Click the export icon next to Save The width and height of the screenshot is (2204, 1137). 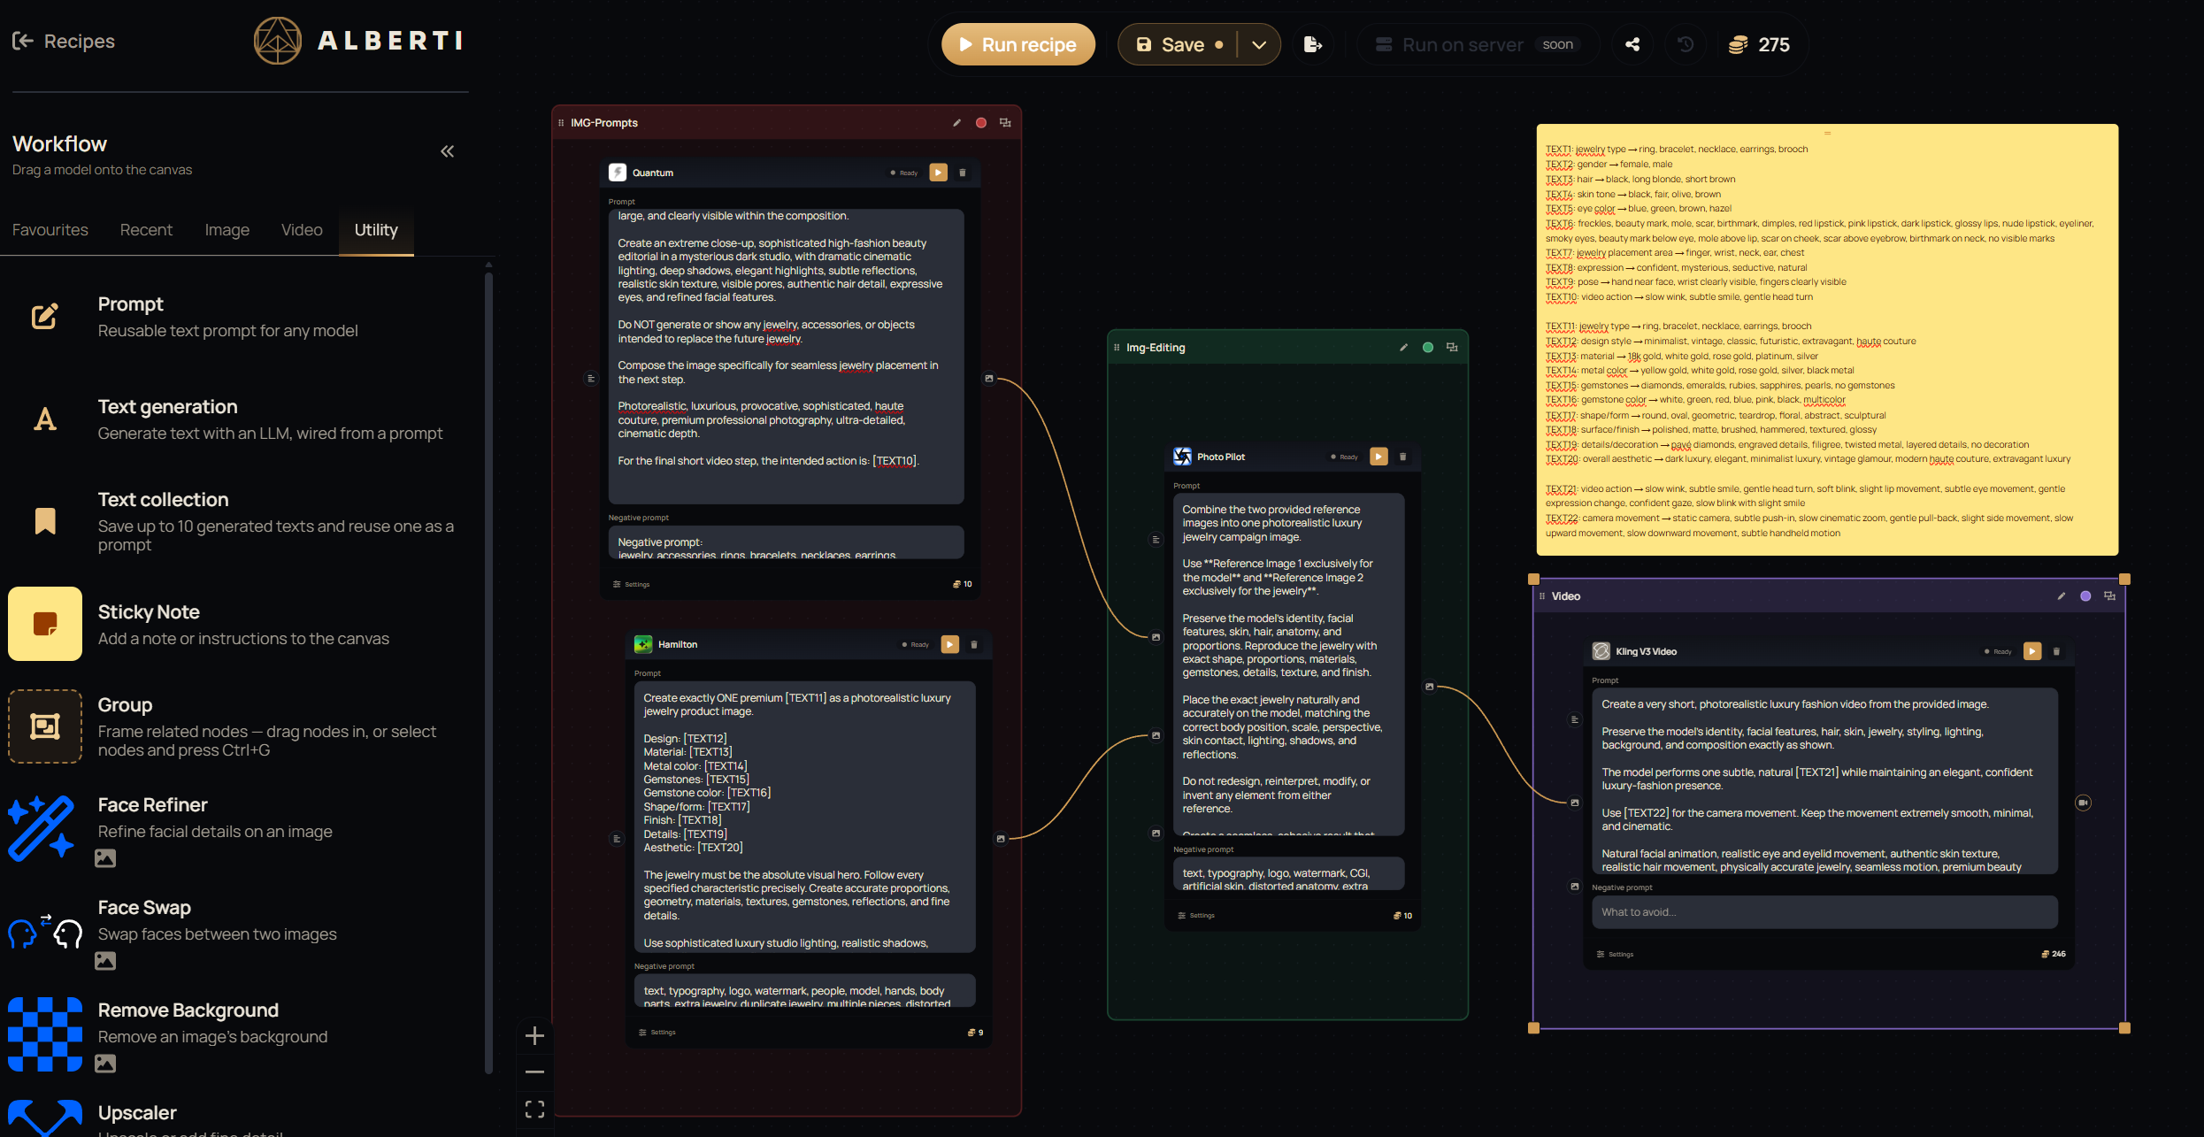1313,44
